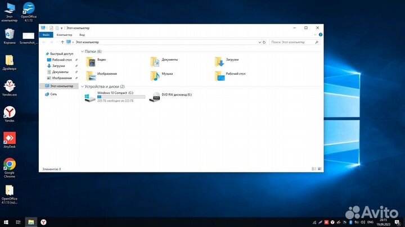Click the refresh button in the address bar

(x=264, y=42)
